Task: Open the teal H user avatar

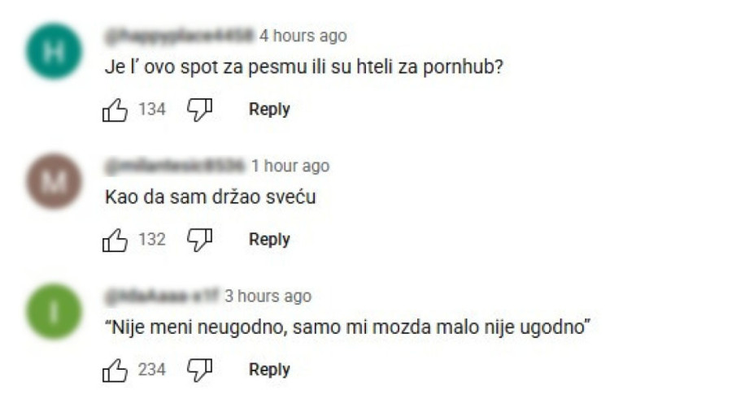Action: [54, 51]
